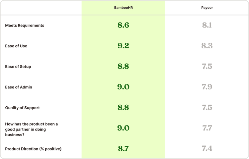The width and height of the screenshot is (249, 159).
Task: Click the good partner in doing business label
Action: coord(32,129)
